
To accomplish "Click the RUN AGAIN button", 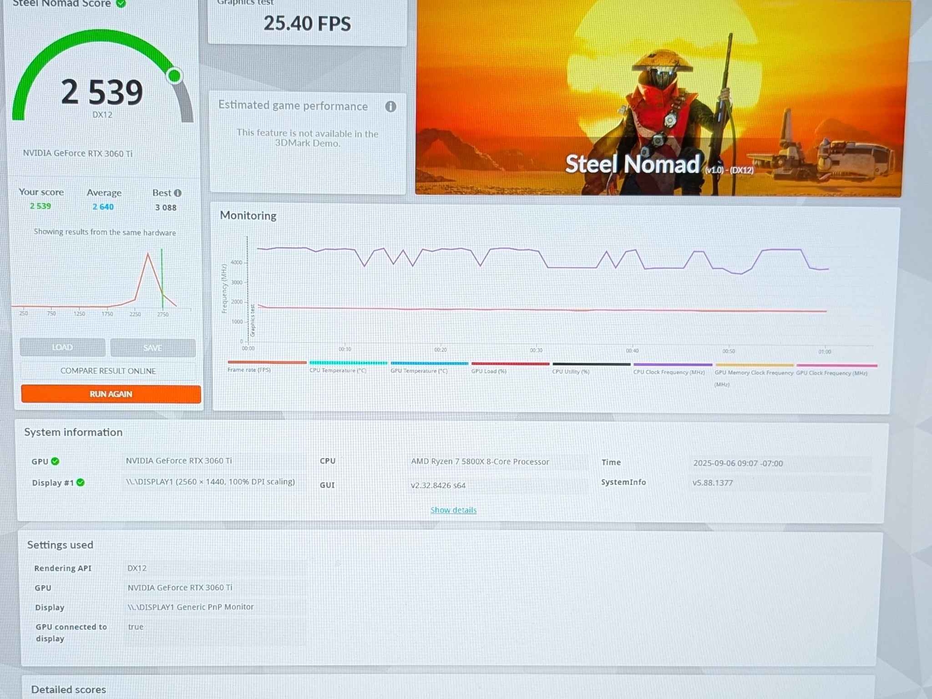I will point(111,394).
